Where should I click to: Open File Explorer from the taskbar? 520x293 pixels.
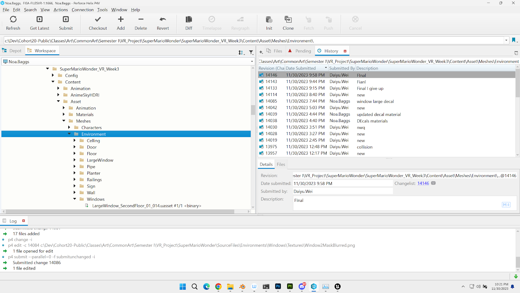click(x=230, y=286)
